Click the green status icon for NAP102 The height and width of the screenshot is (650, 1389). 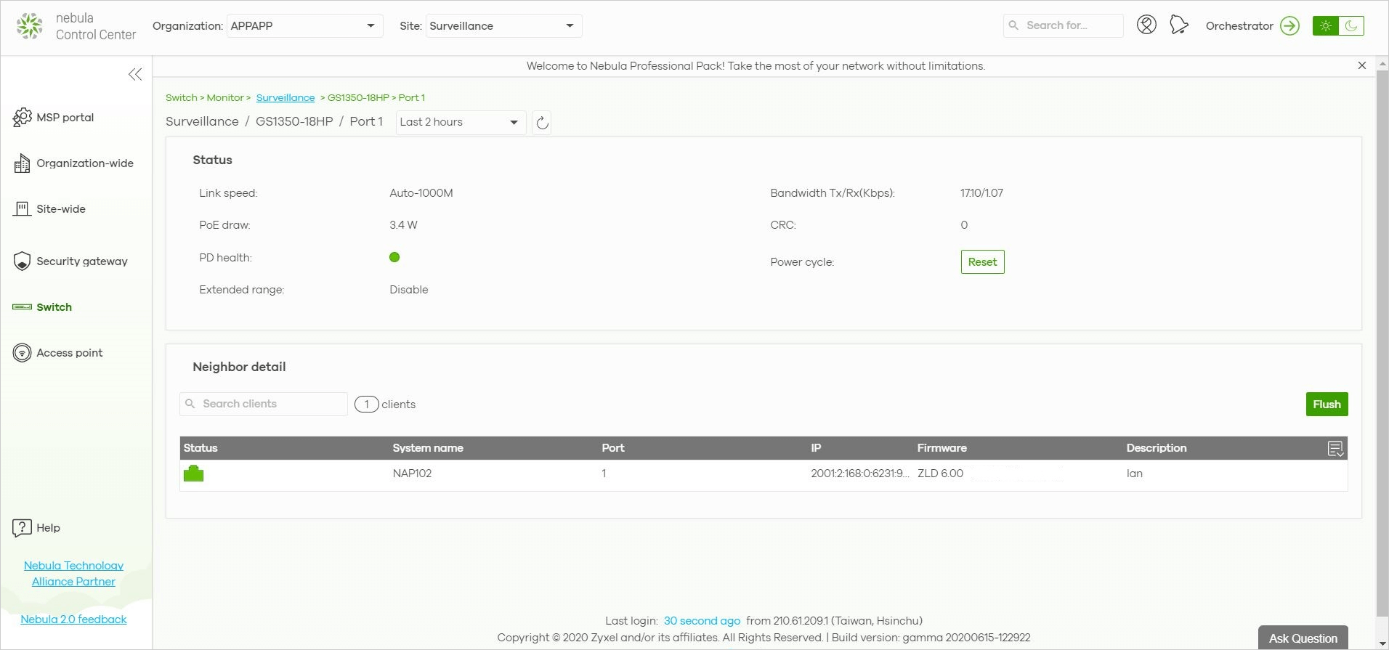193,474
